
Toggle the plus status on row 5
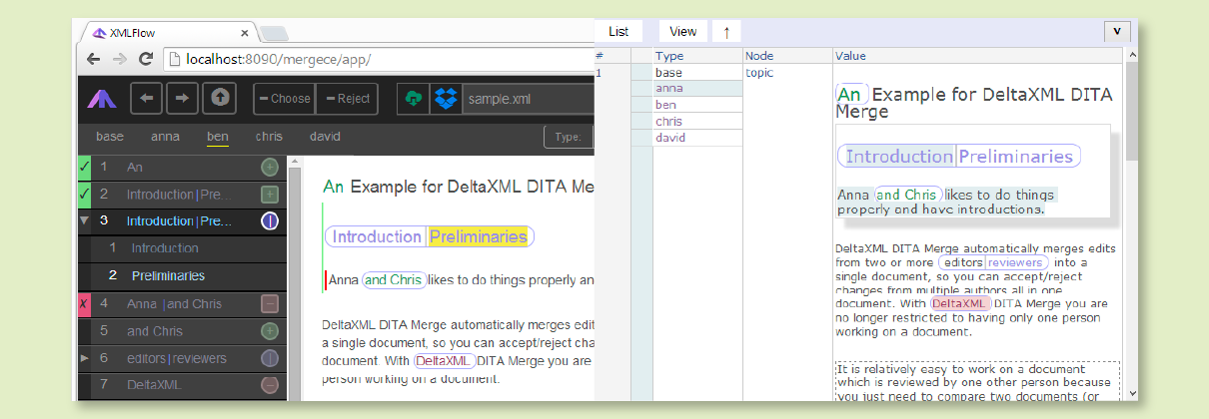coord(270,330)
